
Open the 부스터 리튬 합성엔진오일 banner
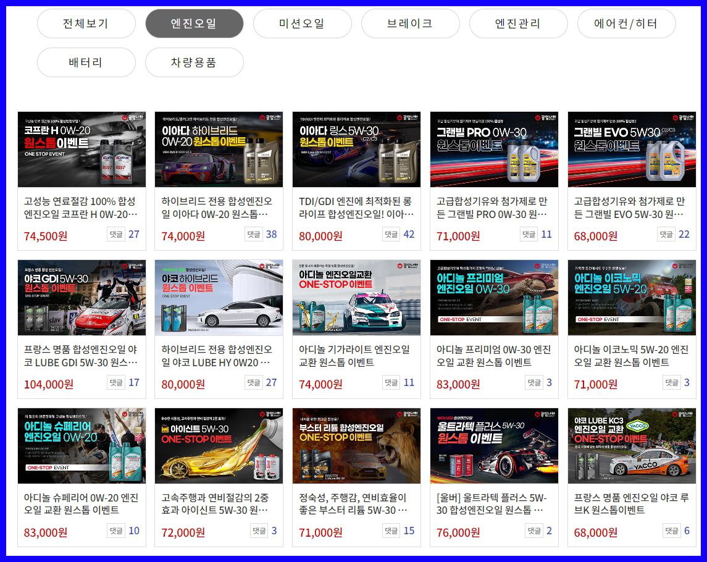pos(356,446)
